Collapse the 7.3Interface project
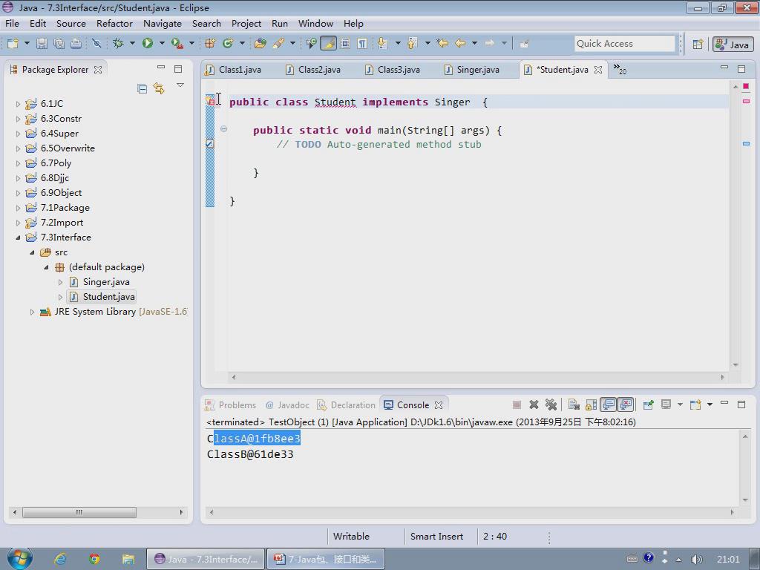The height and width of the screenshot is (570, 760). point(18,237)
